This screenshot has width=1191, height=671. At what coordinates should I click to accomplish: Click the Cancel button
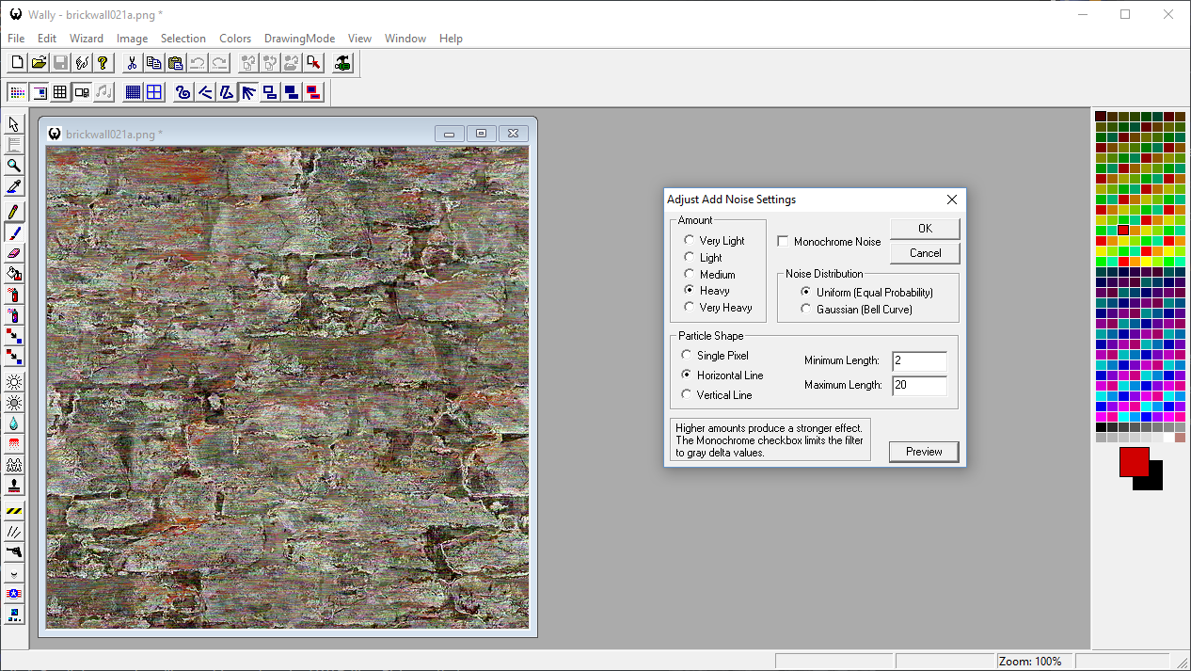[925, 253]
